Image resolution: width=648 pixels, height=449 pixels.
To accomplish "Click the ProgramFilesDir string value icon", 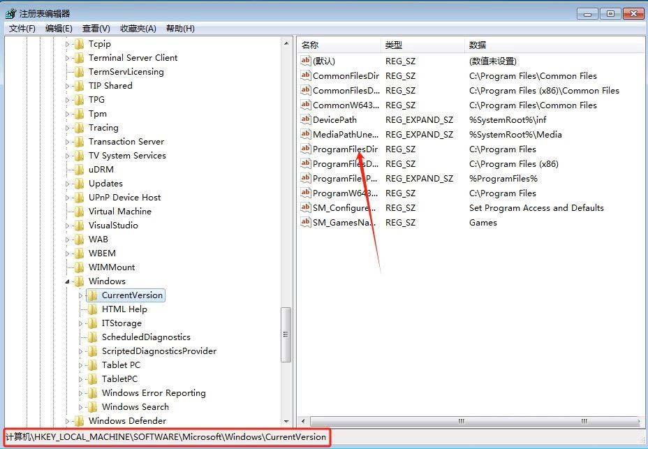I will (305, 149).
